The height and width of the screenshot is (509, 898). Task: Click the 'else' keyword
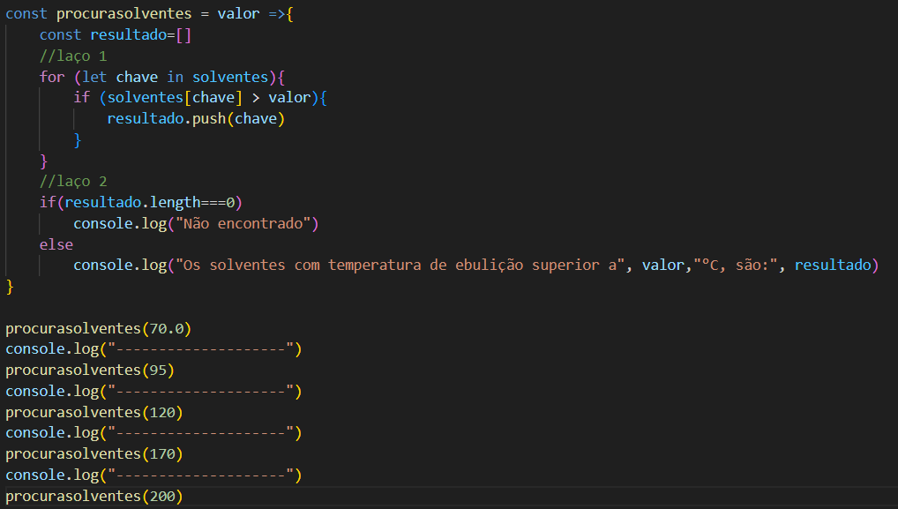coord(56,244)
